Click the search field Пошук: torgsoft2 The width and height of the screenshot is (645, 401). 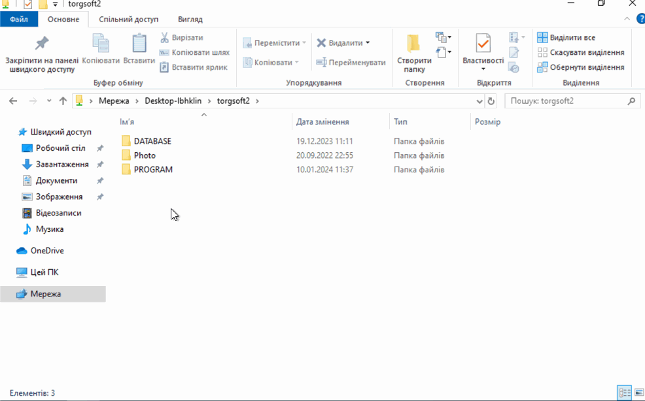566,101
